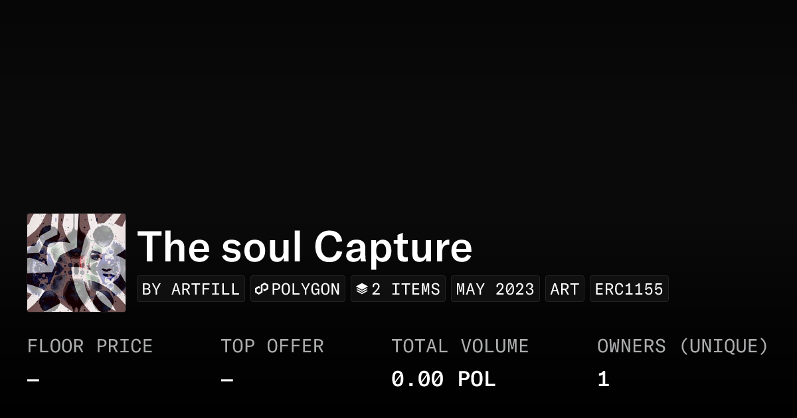Open the BY ARTFILL creator tag
The width and height of the screenshot is (797, 418).
pyautogui.click(x=191, y=289)
